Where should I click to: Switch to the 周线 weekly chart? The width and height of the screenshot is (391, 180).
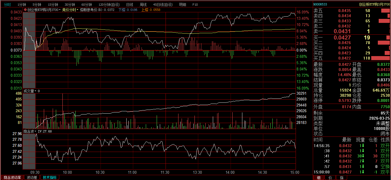143,5
